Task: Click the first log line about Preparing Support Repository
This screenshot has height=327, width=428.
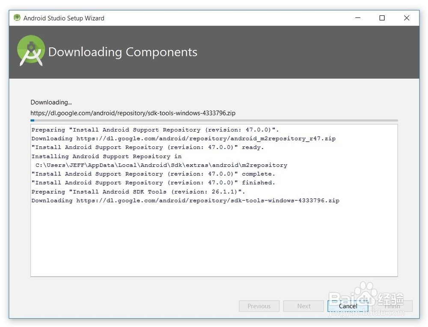Action: click(155, 130)
